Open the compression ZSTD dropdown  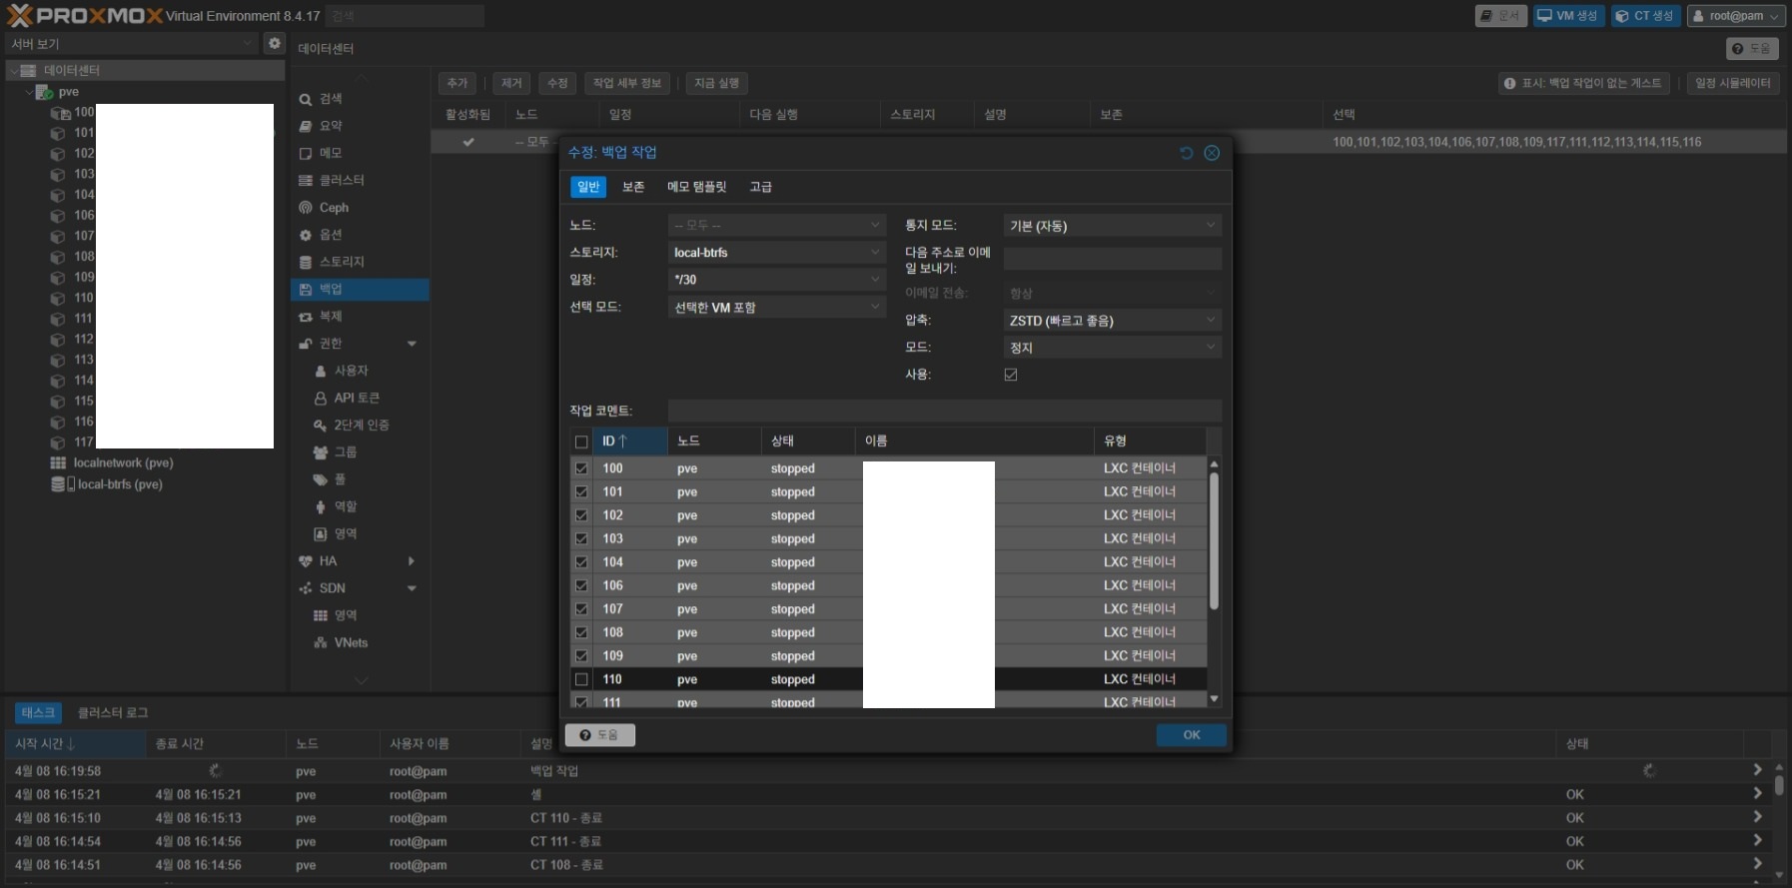[1111, 321]
